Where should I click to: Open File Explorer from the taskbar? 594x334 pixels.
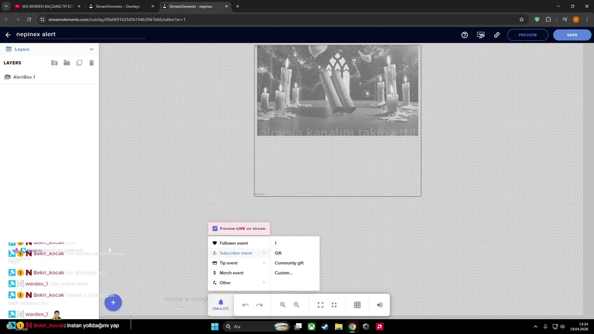pos(339,327)
